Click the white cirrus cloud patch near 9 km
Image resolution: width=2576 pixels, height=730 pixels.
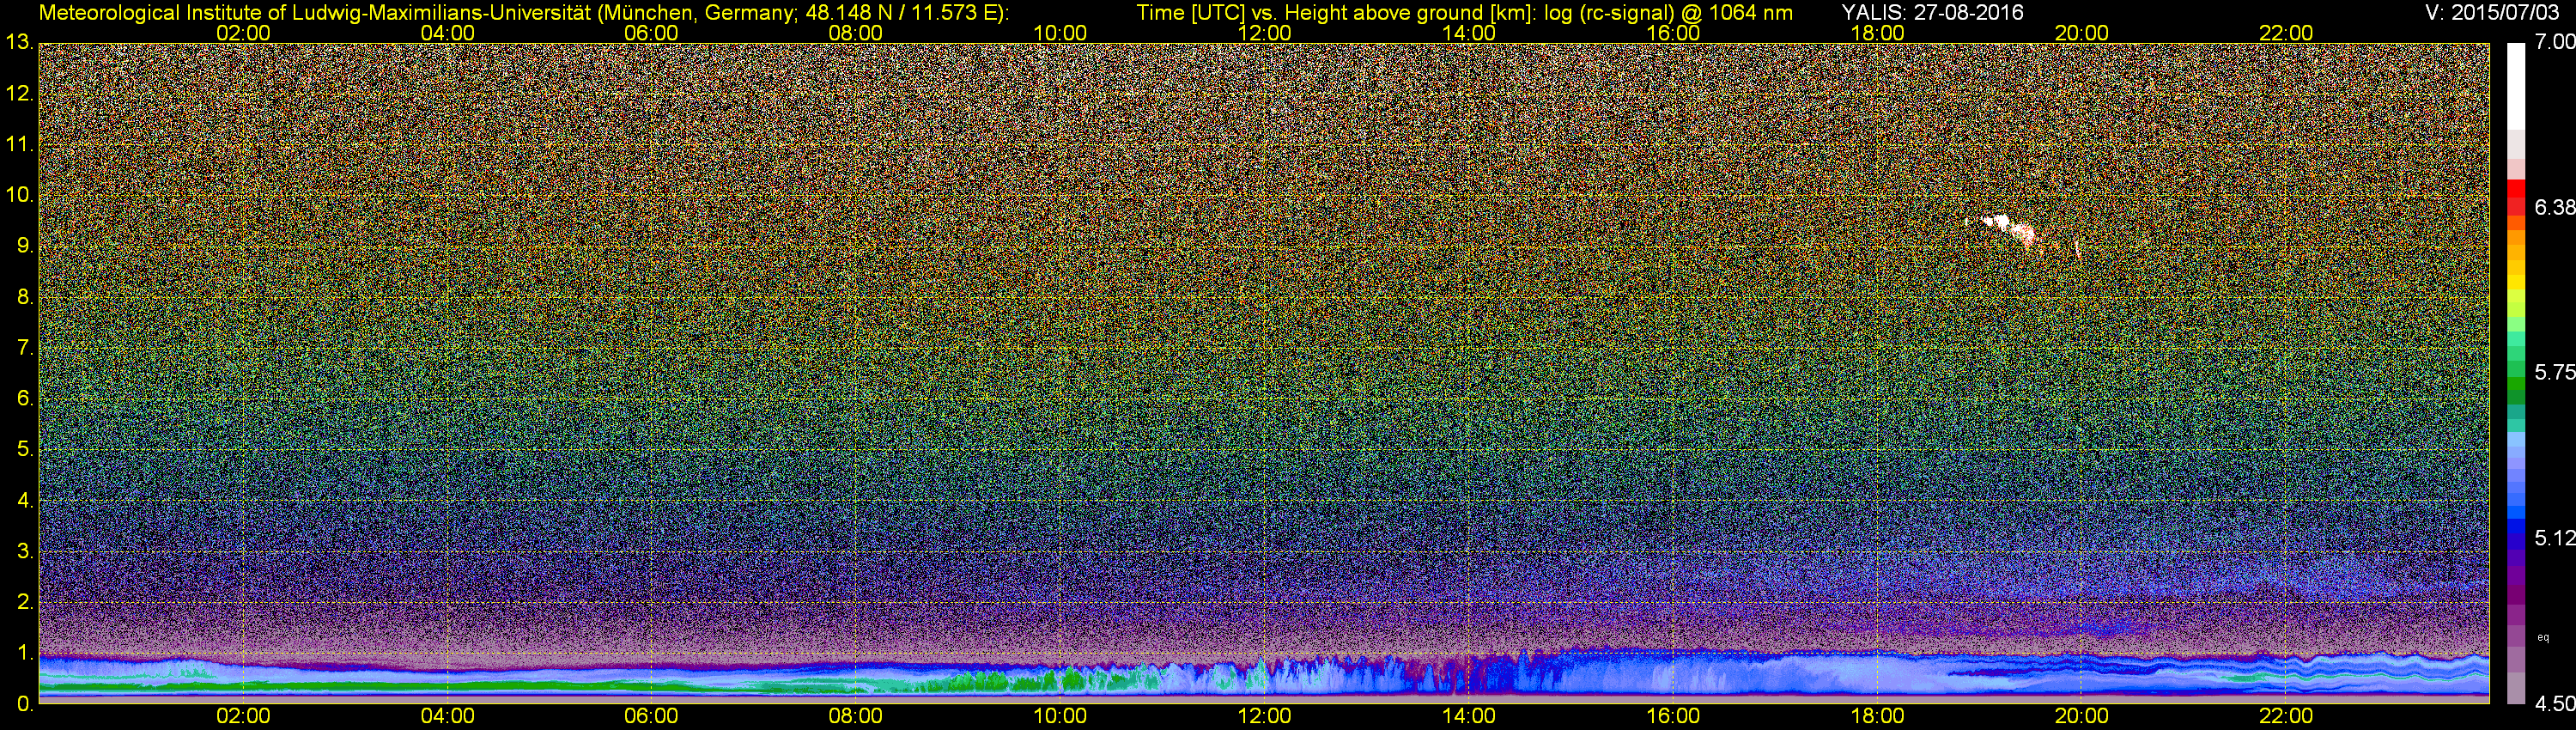pyautogui.click(x=2008, y=230)
